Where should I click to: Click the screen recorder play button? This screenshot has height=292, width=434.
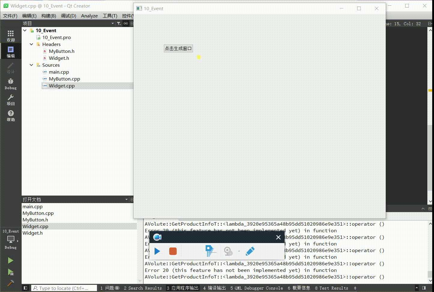pyautogui.click(x=157, y=251)
